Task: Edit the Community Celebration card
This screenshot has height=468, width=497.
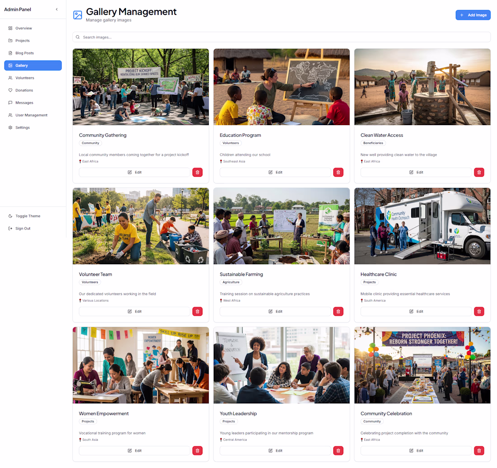Action: (x=416, y=450)
